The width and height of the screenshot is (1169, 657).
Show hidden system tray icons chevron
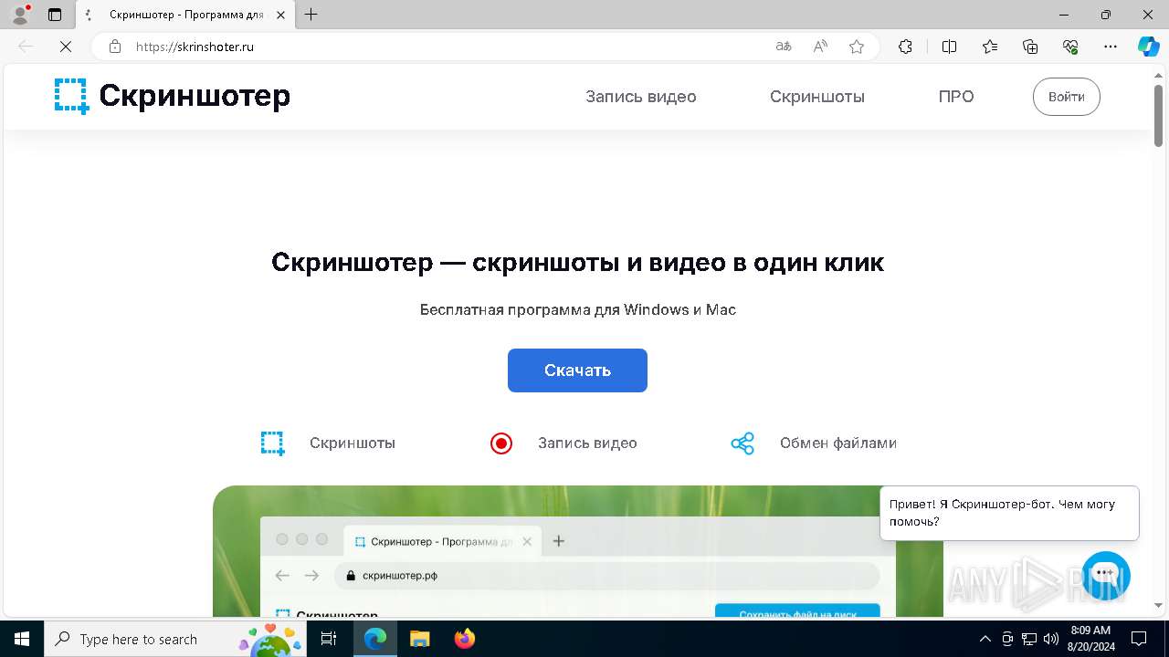(x=985, y=639)
